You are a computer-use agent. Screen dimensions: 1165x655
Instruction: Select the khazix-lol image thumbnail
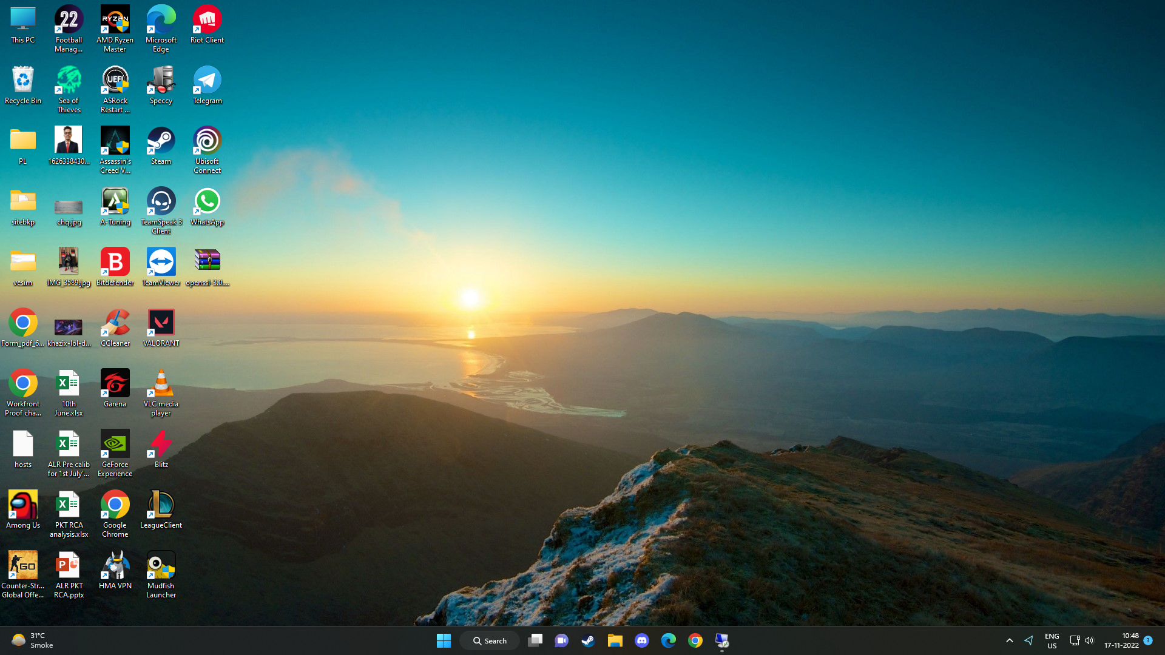(x=69, y=329)
